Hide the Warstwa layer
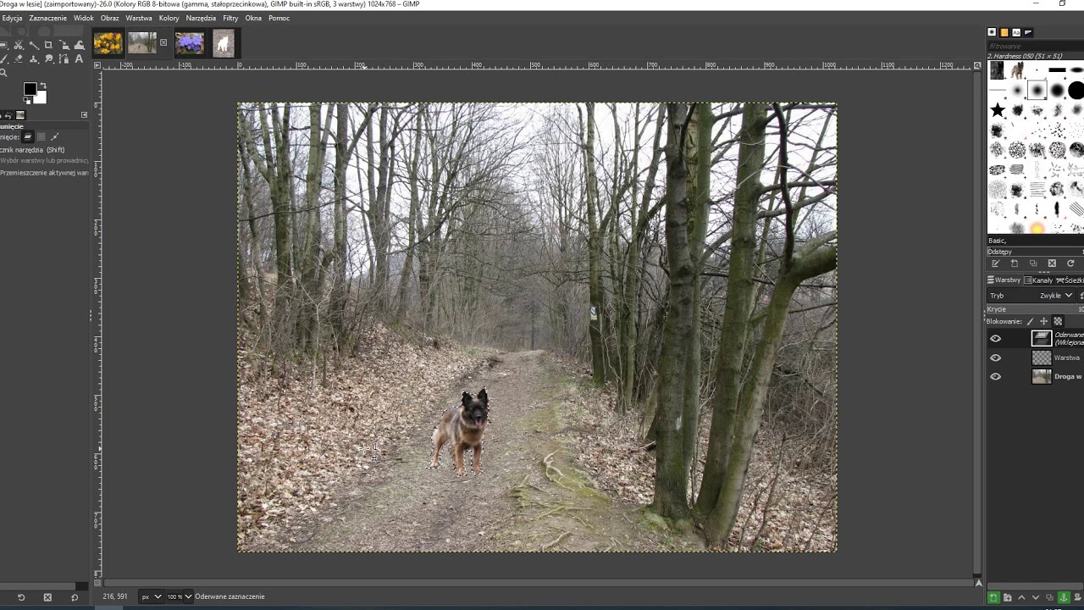The width and height of the screenshot is (1084, 610). (x=996, y=358)
